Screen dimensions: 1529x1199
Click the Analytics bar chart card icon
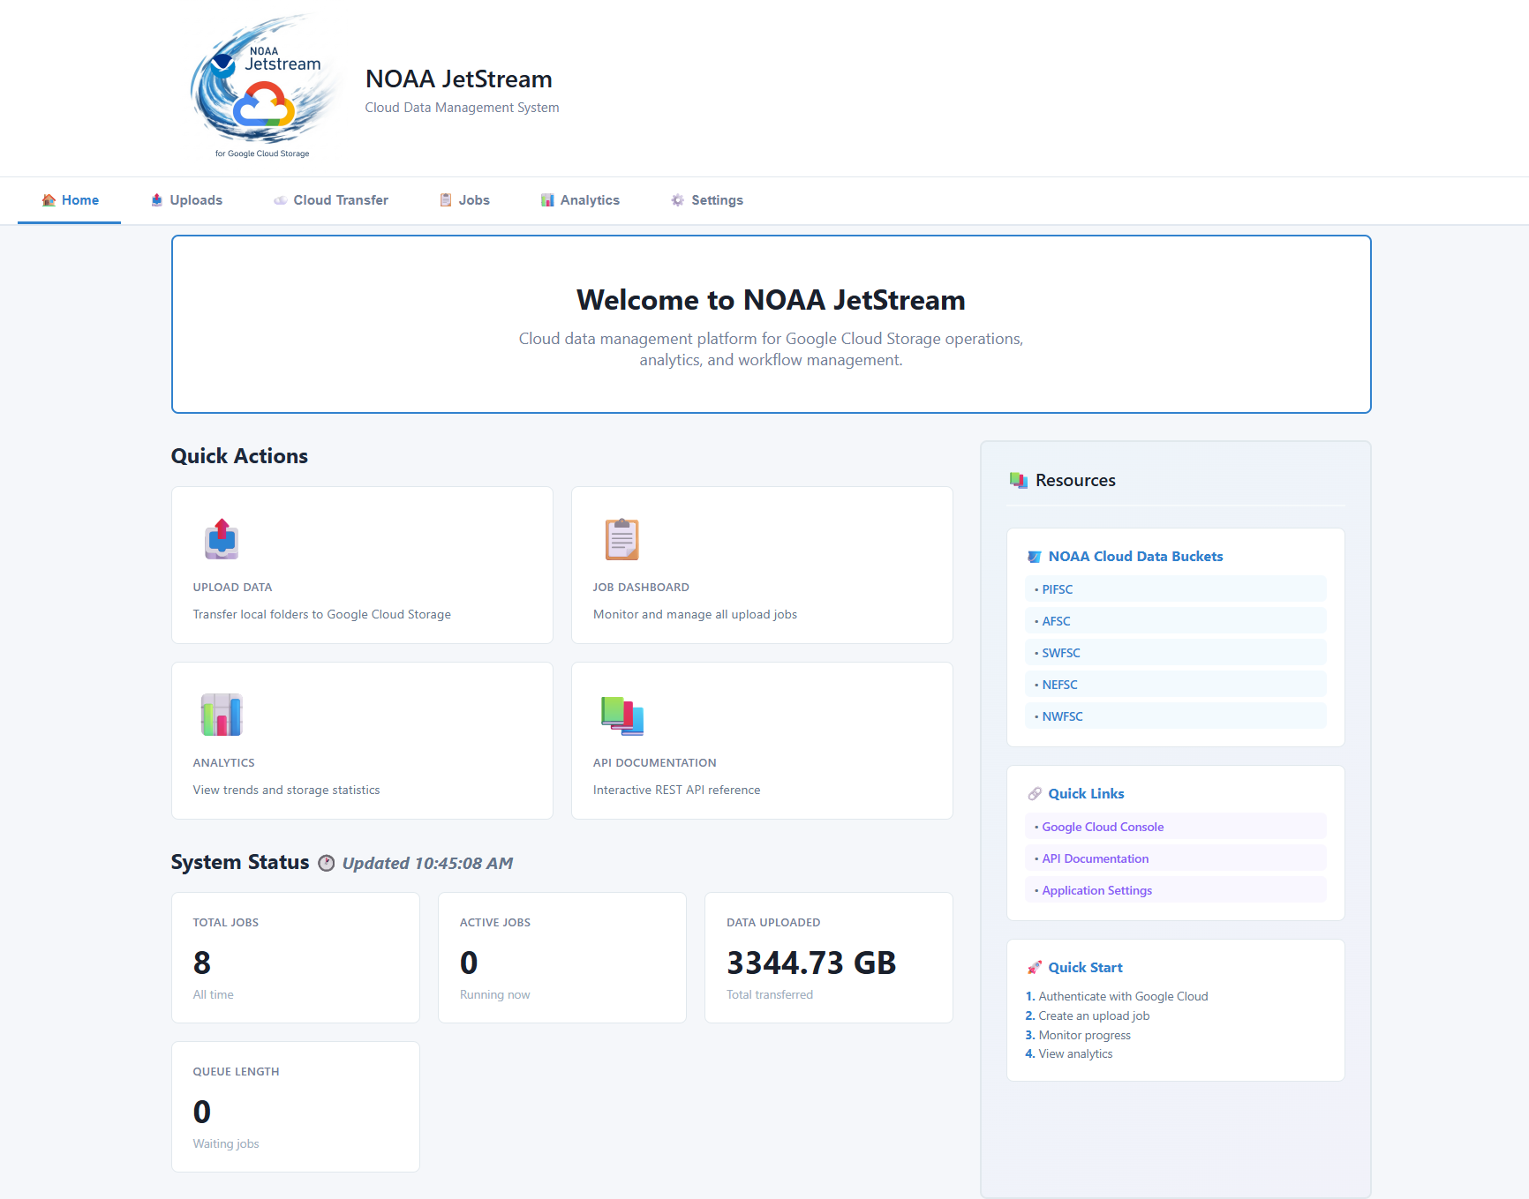tap(222, 715)
